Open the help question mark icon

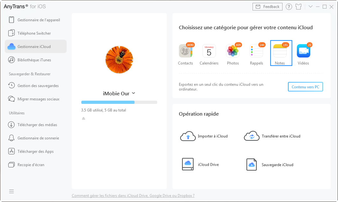pyautogui.click(x=289, y=7)
